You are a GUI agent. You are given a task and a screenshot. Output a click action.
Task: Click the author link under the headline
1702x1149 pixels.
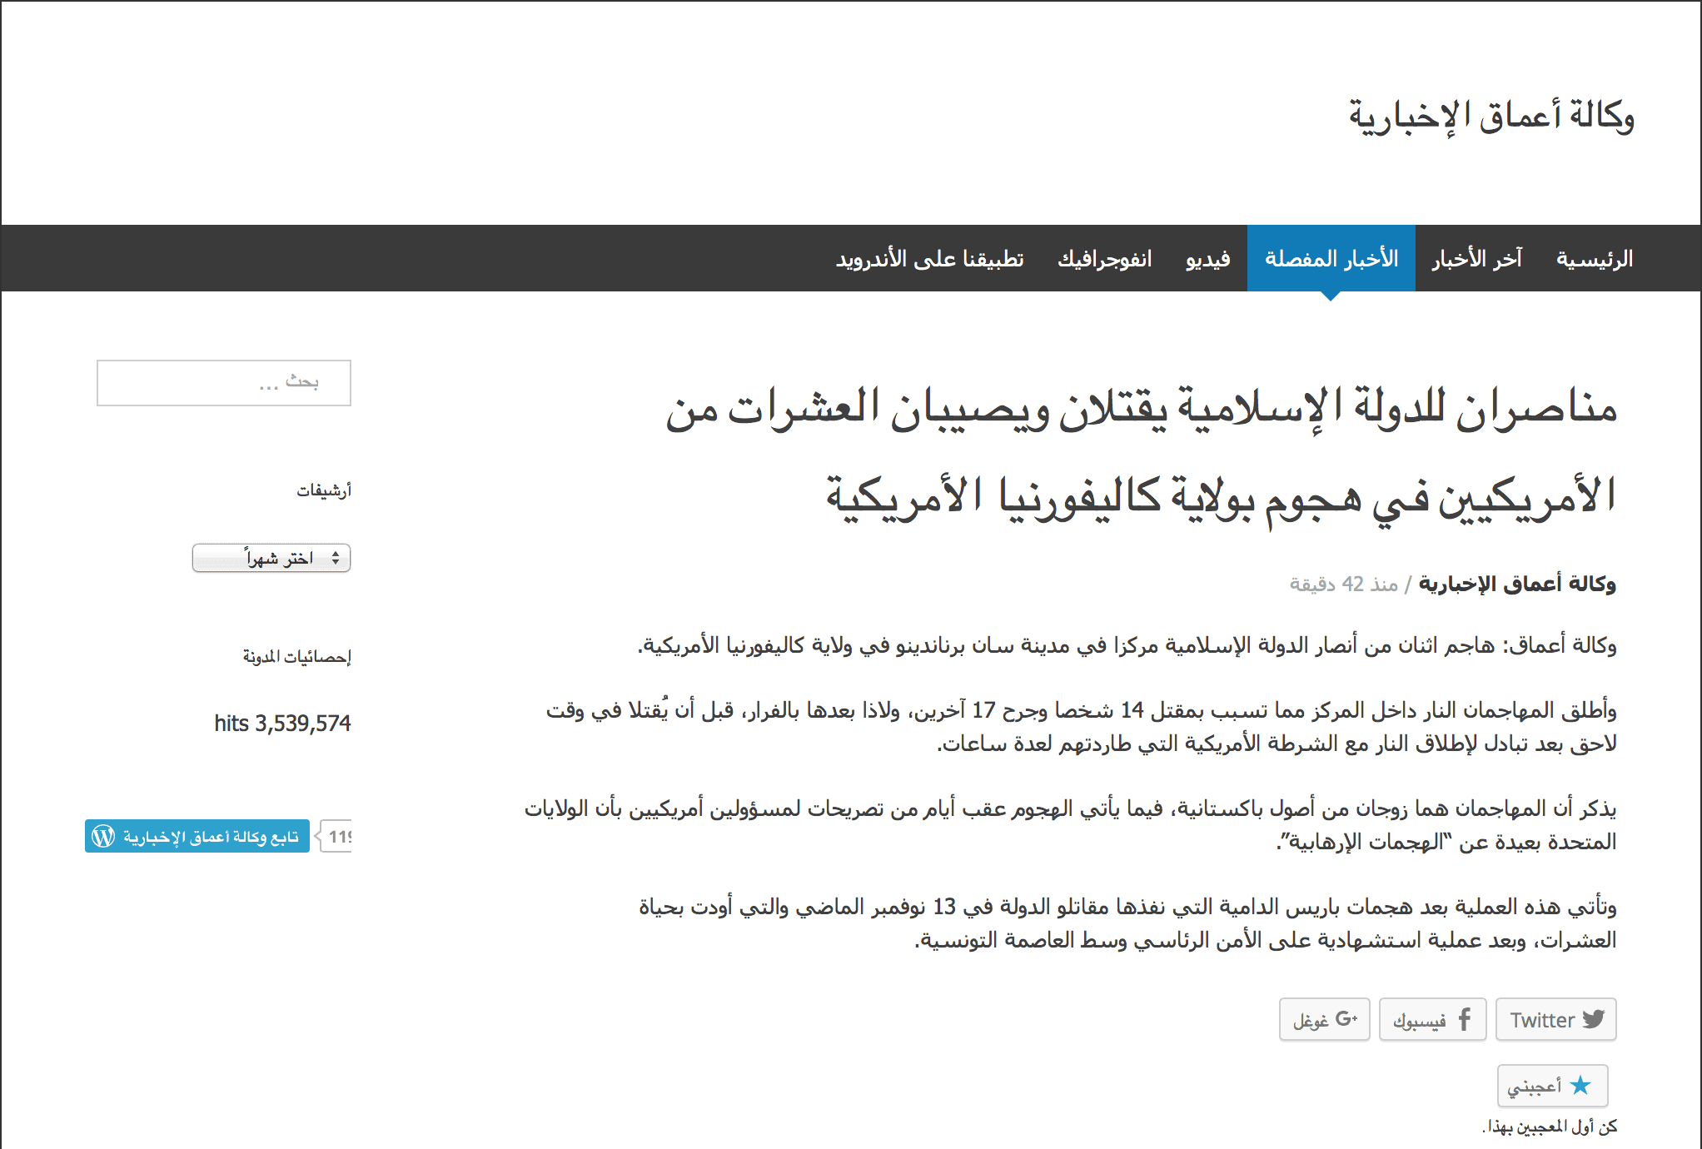(x=1517, y=584)
